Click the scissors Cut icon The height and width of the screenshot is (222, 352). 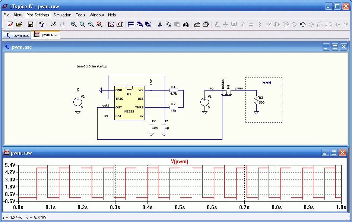pyautogui.click(x=160, y=24)
